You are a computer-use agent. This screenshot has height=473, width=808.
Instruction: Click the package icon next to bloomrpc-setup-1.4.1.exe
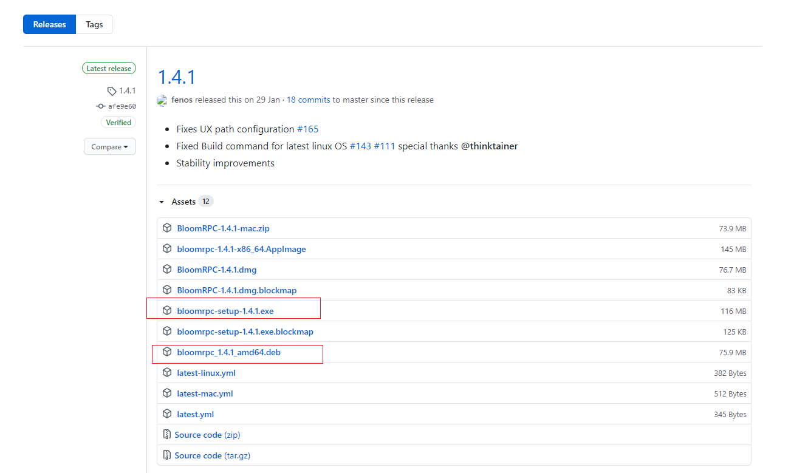(167, 310)
